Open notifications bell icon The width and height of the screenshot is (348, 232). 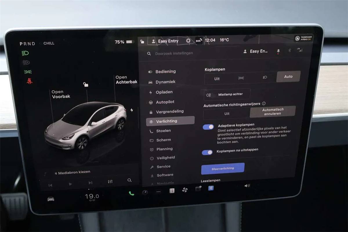point(278,51)
